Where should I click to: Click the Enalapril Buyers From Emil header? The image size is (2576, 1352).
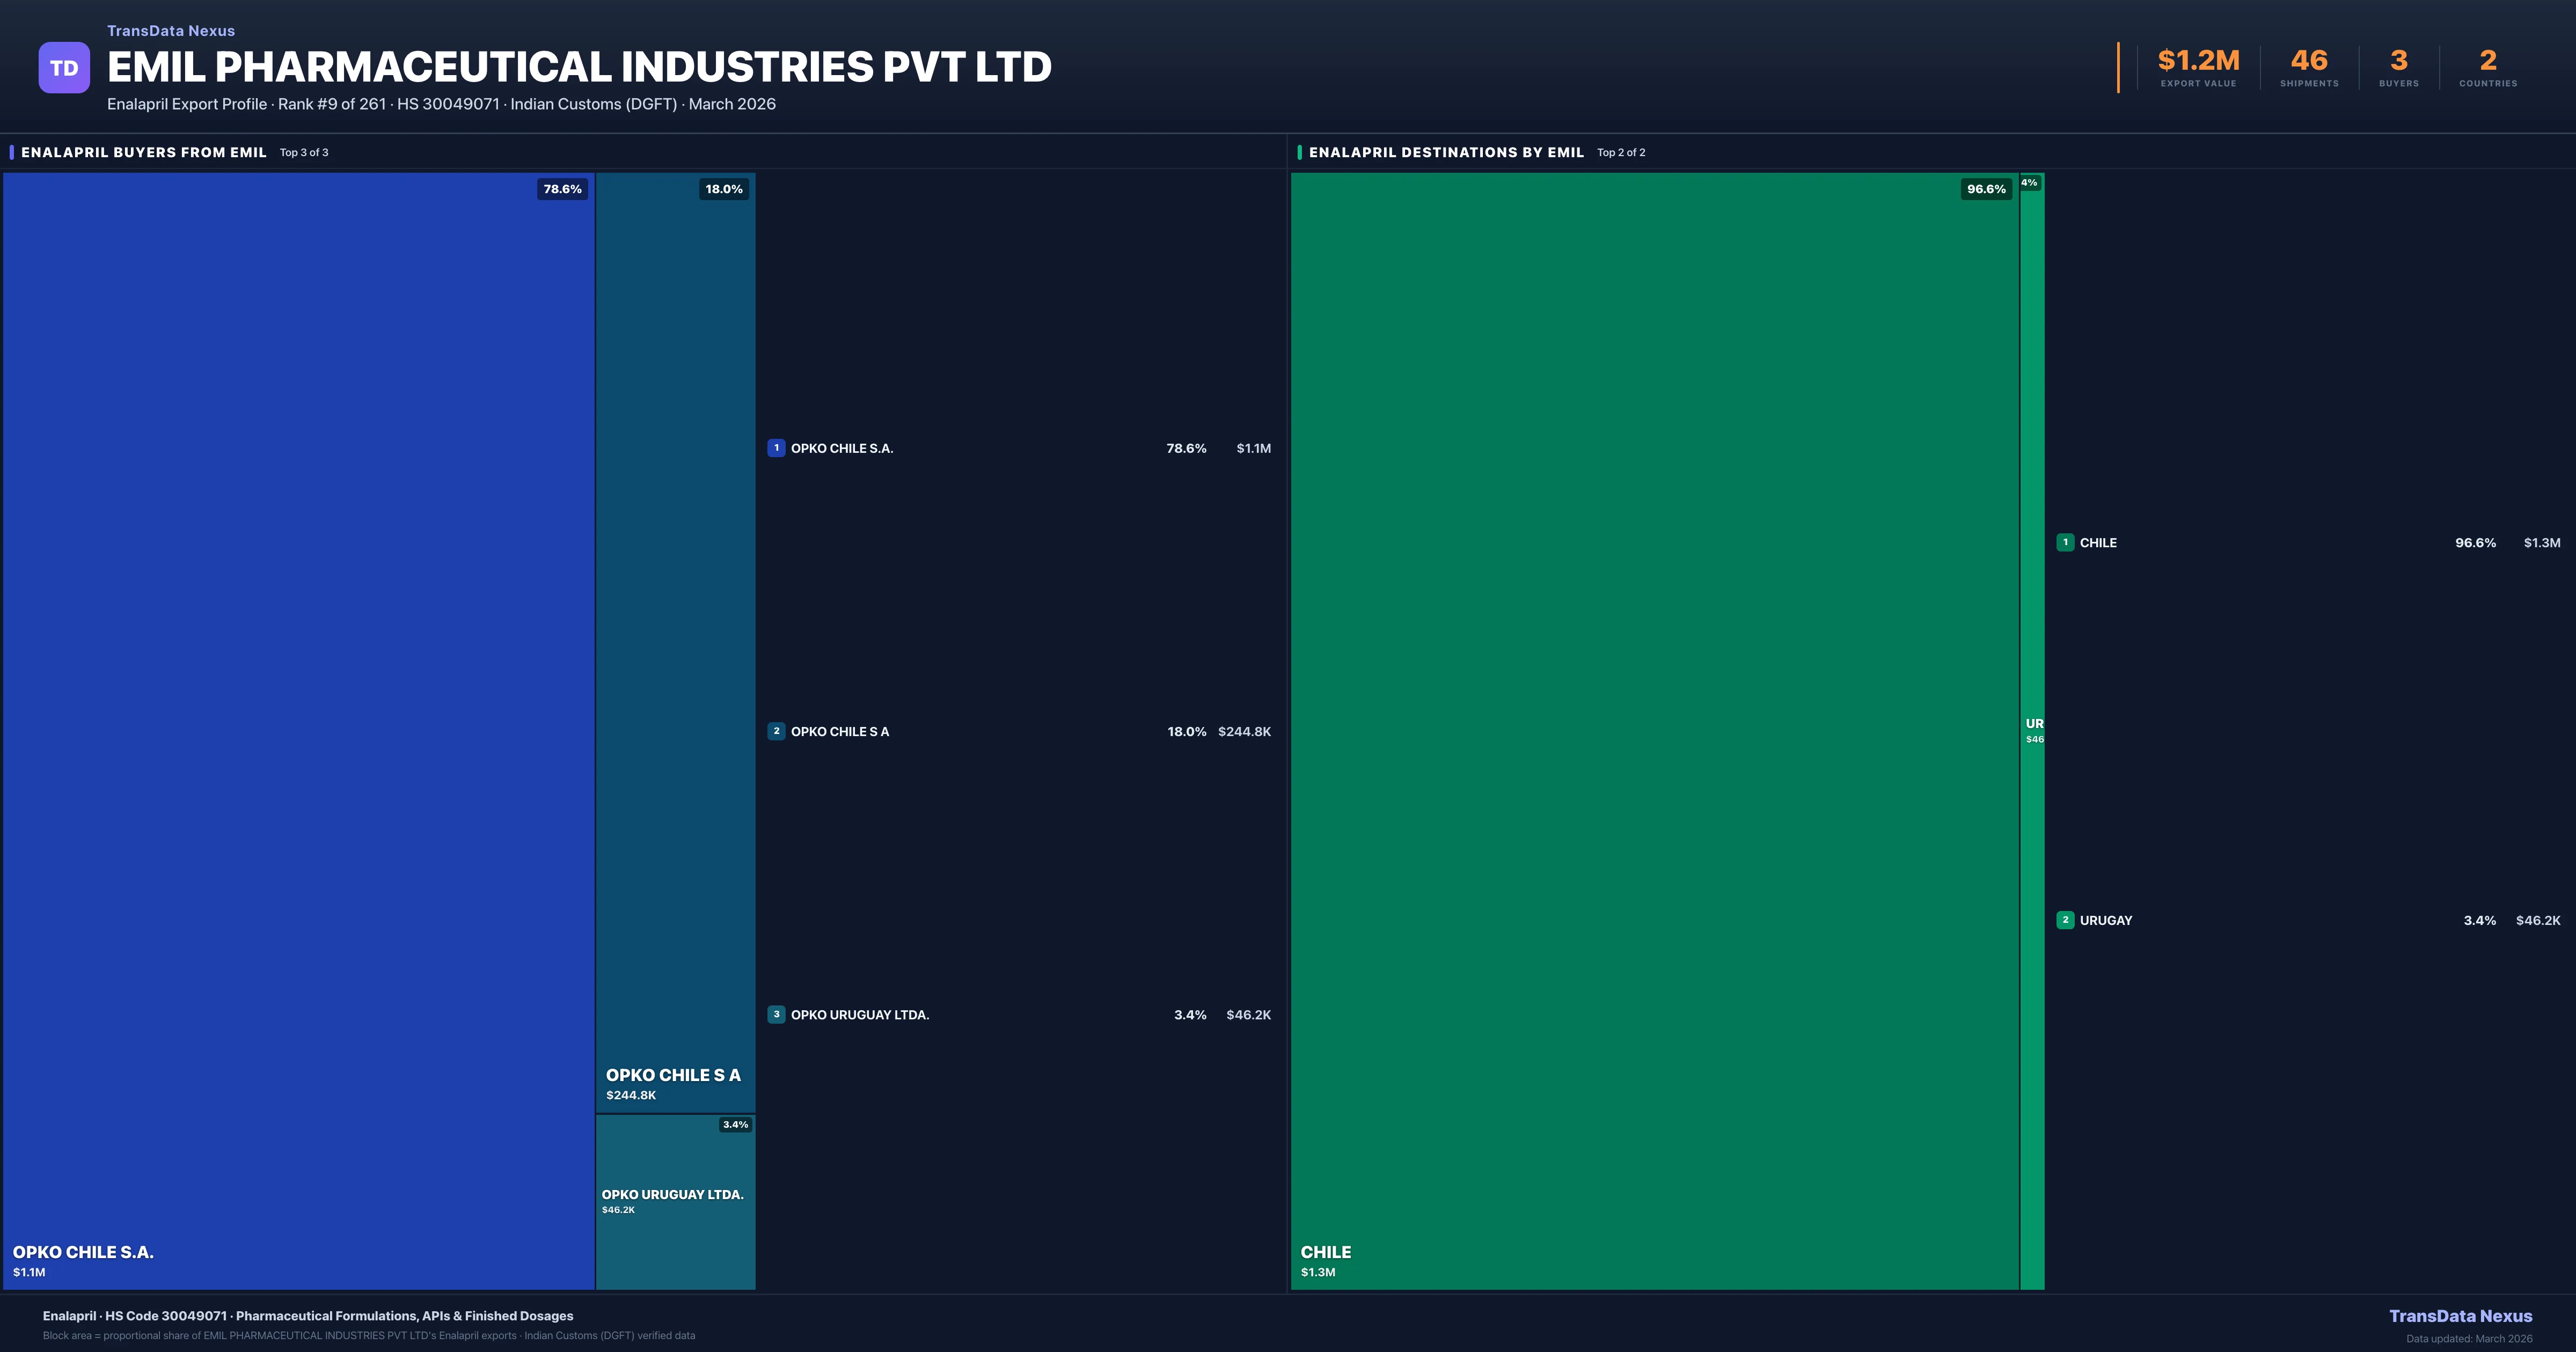point(144,152)
